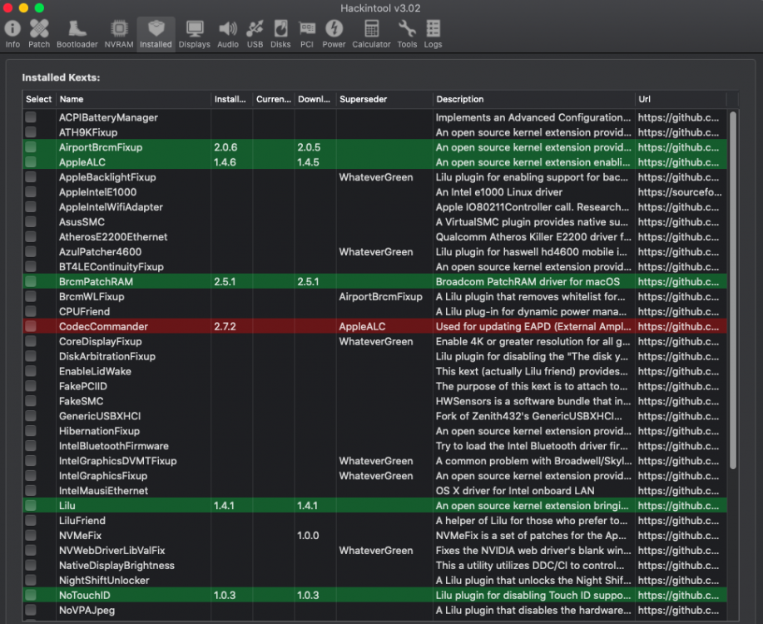Sort by Installed version column header
763x624 pixels.
[x=231, y=99]
